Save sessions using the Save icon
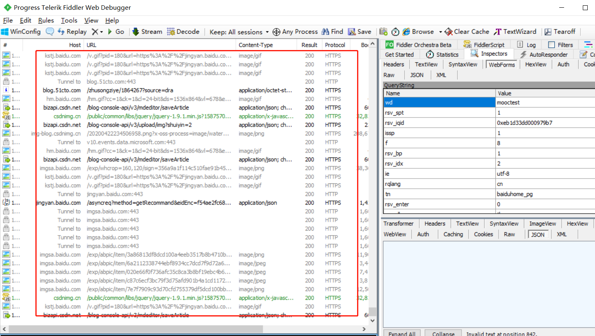Viewport: 595px width, 336px height. (360, 32)
